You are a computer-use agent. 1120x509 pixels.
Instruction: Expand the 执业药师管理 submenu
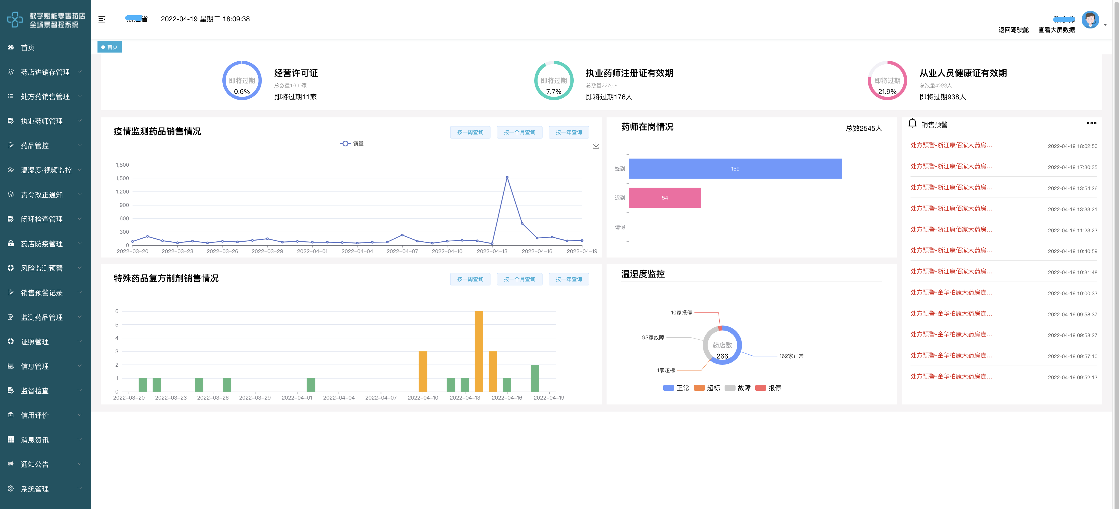42,121
